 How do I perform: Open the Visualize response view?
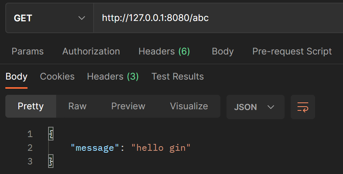tap(189, 106)
